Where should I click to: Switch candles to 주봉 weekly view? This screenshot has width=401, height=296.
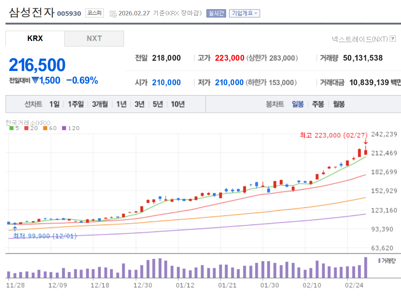pyautogui.click(x=318, y=104)
